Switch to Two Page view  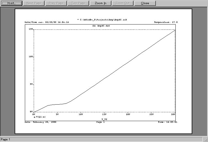78,3
